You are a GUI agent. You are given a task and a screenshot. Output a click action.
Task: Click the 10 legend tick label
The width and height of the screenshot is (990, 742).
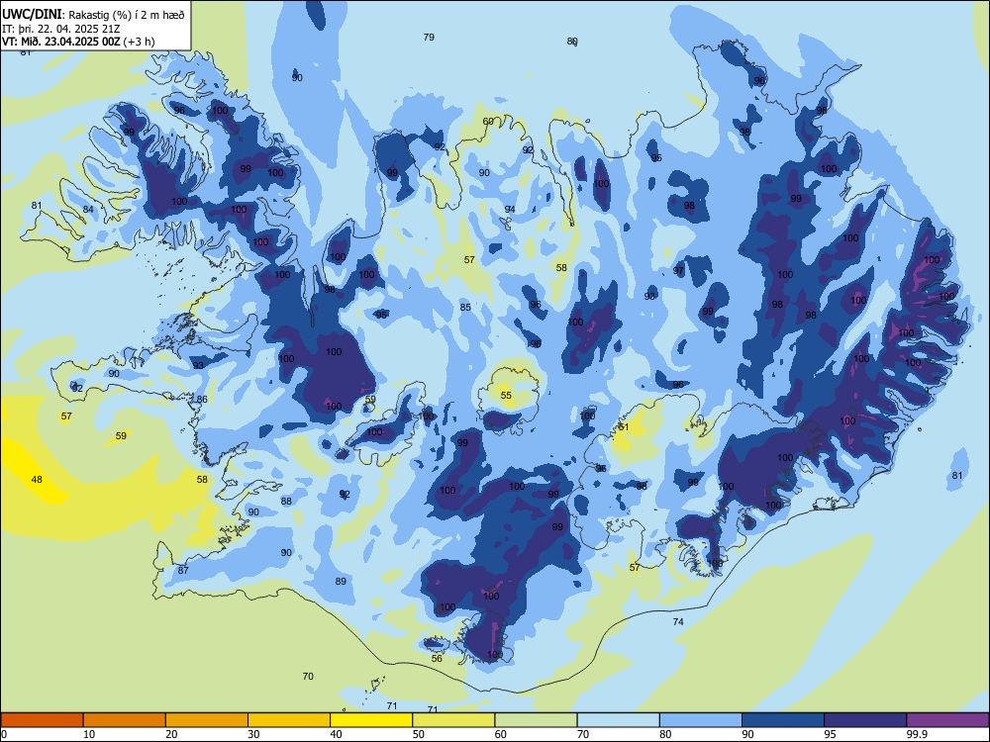[89, 734]
